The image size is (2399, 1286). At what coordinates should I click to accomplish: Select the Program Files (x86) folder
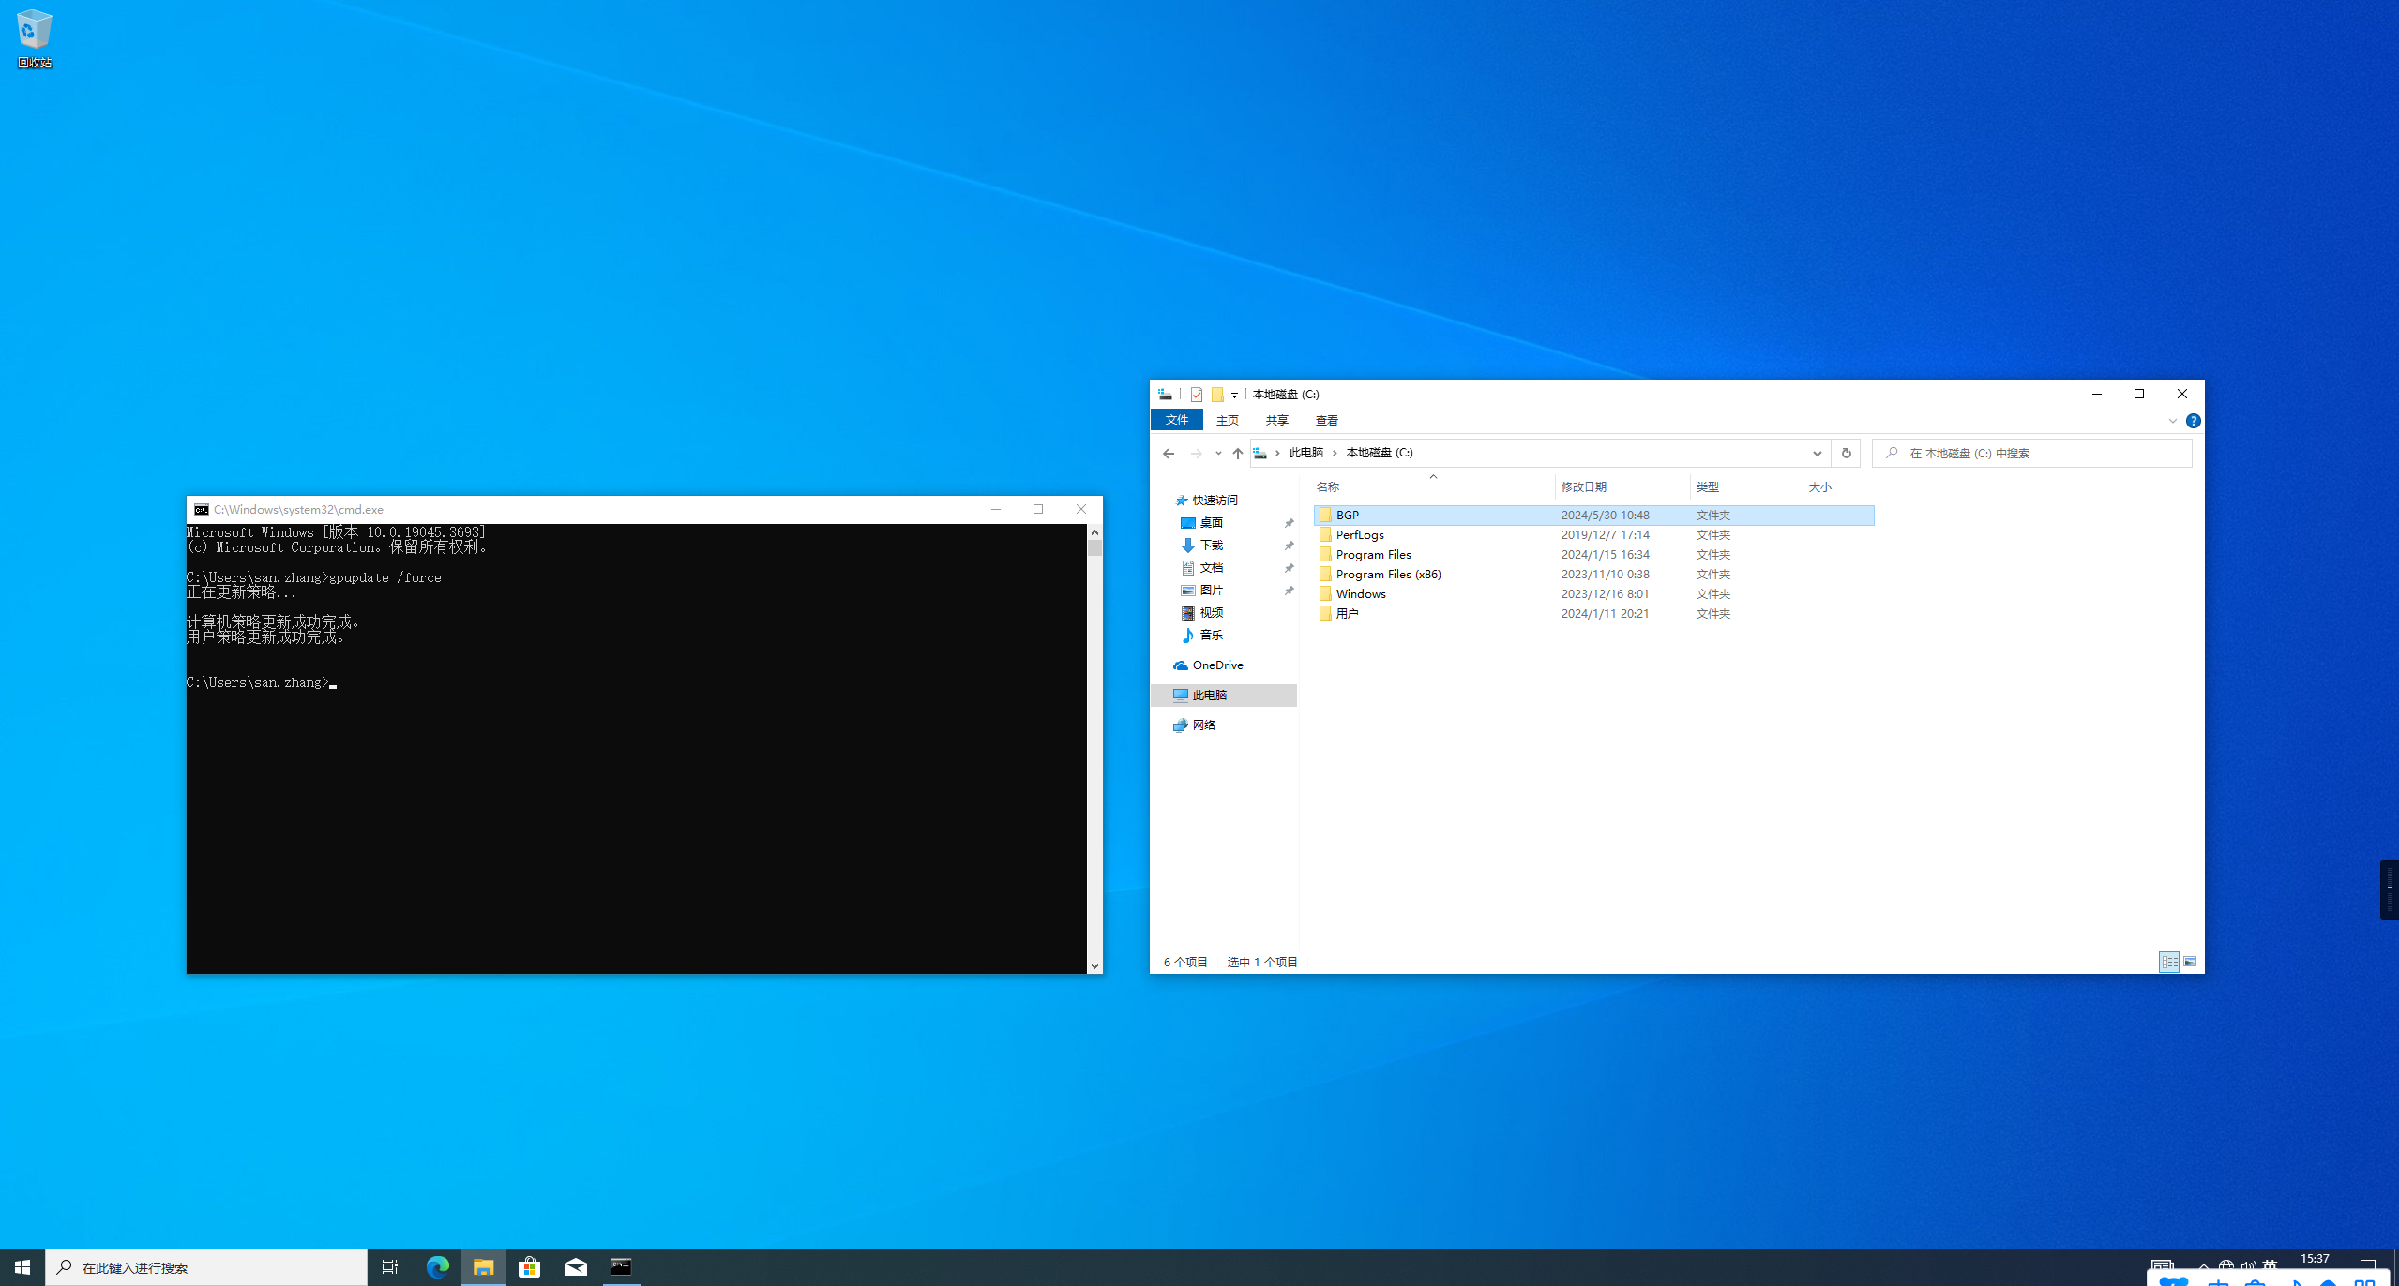1594,575
